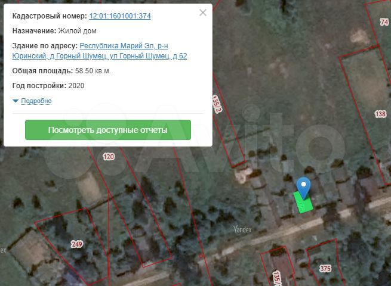Viewport: 391px width, 286px height.
Task: Select parcel label 74 at map edge
Action: [x=384, y=22]
